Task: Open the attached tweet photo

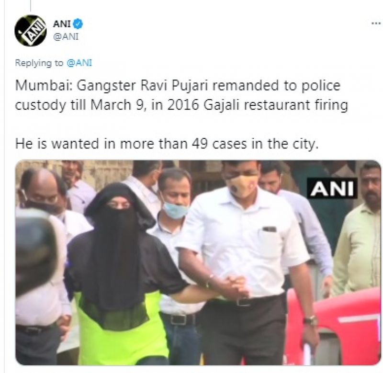Action: [x=198, y=262]
